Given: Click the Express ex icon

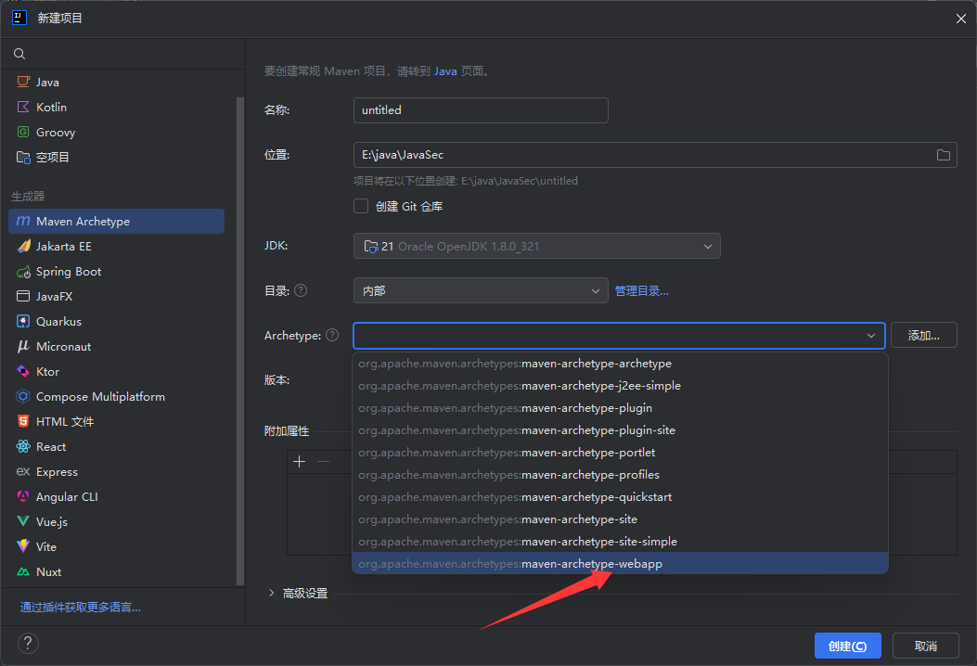Looking at the screenshot, I should point(23,471).
